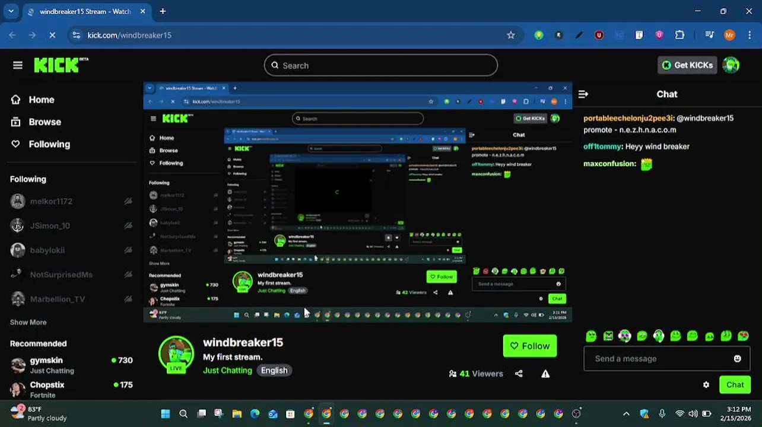This screenshot has height=427, width=762.
Task: Open the pink shield extension
Action: pyautogui.click(x=659, y=35)
